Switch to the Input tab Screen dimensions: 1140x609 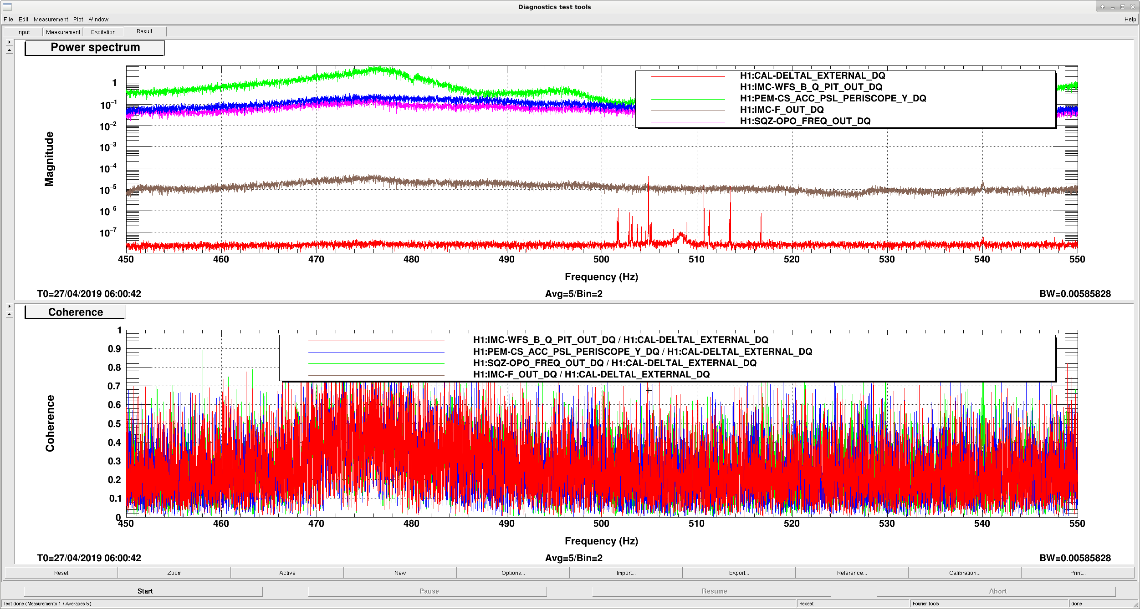click(23, 32)
